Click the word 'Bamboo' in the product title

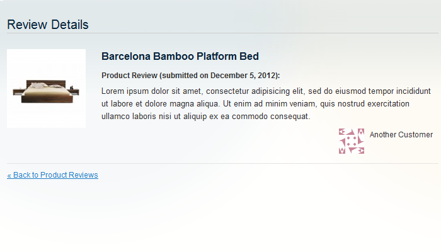173,56
